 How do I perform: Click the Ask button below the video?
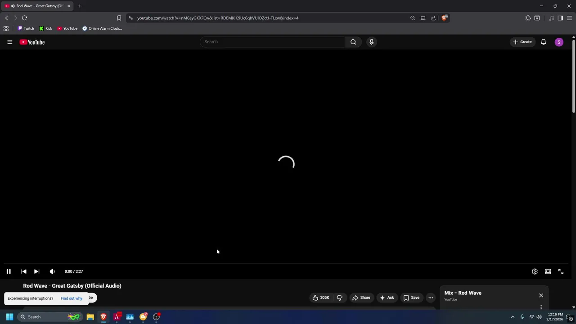pyautogui.click(x=387, y=297)
